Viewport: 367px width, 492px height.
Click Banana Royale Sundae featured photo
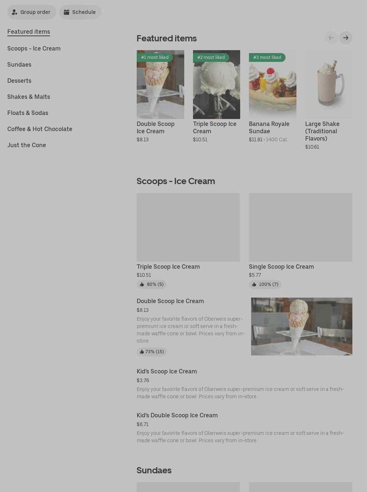(x=272, y=85)
